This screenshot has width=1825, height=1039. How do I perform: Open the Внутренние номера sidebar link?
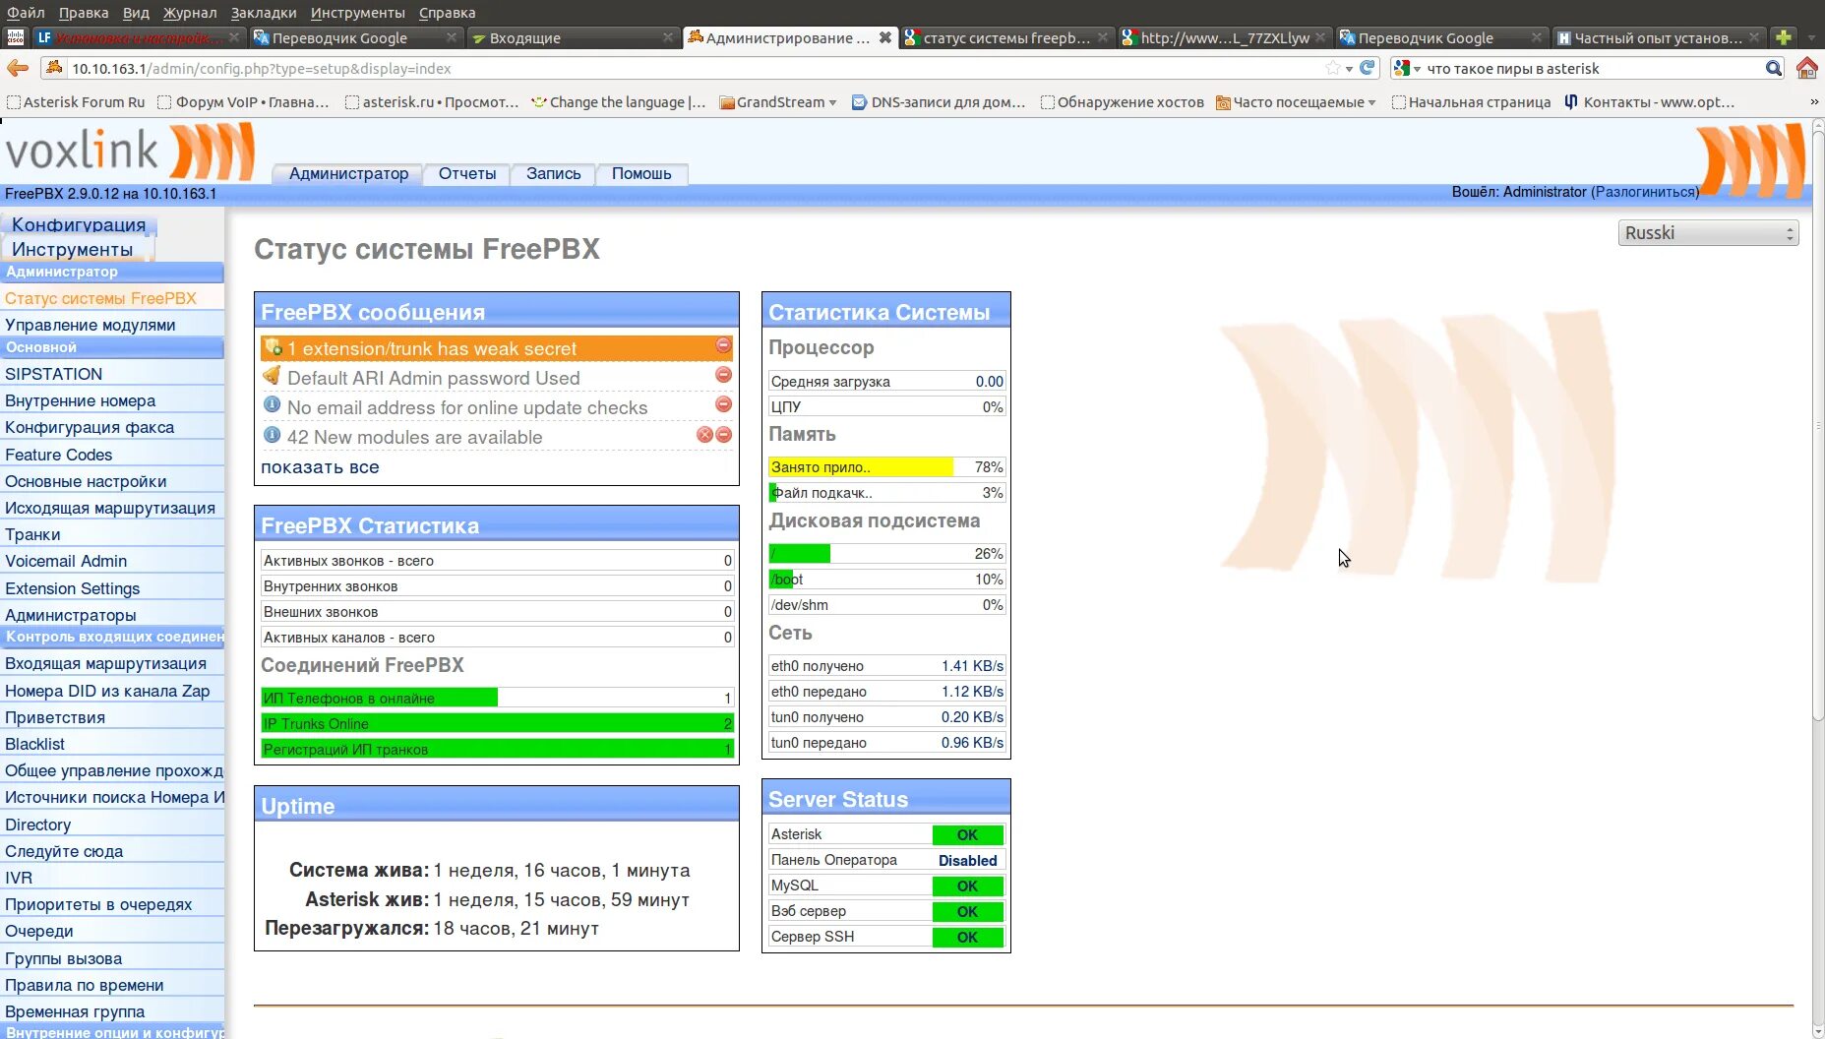pyautogui.click(x=81, y=400)
